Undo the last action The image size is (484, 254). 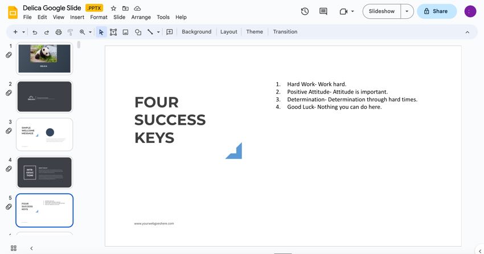pyautogui.click(x=35, y=32)
